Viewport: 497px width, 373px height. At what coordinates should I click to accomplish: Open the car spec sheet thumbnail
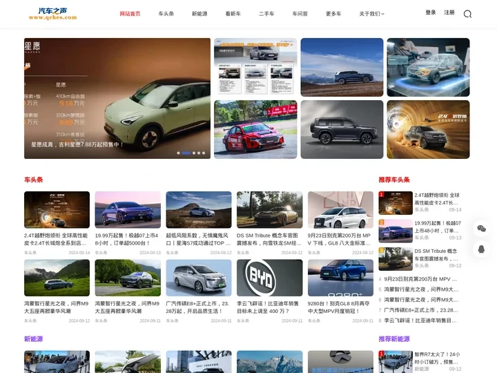[255, 67]
